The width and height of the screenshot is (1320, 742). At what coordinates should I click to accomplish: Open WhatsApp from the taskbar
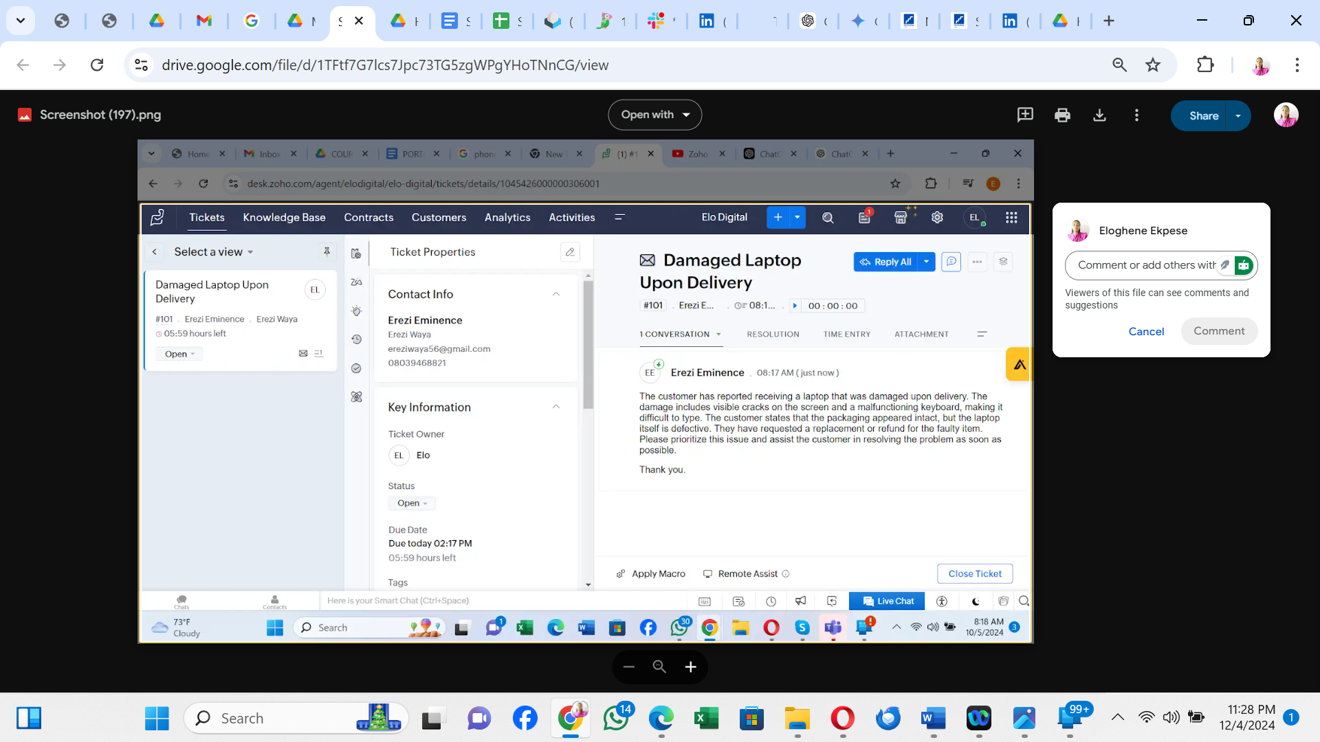616,719
